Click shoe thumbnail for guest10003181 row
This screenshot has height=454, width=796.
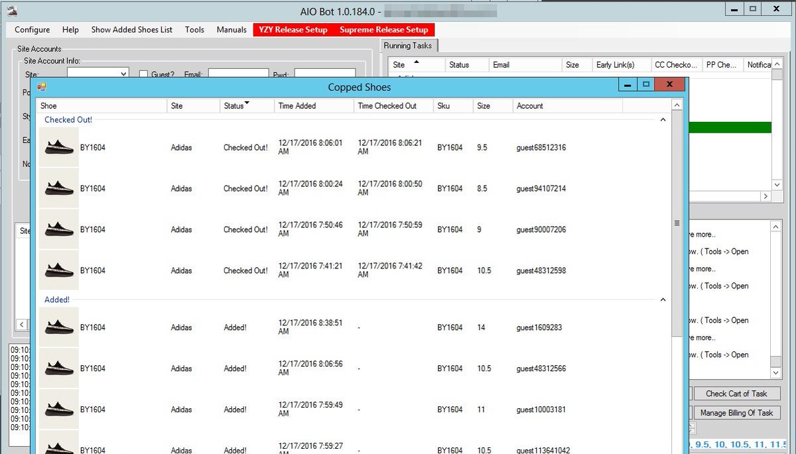[x=58, y=410]
